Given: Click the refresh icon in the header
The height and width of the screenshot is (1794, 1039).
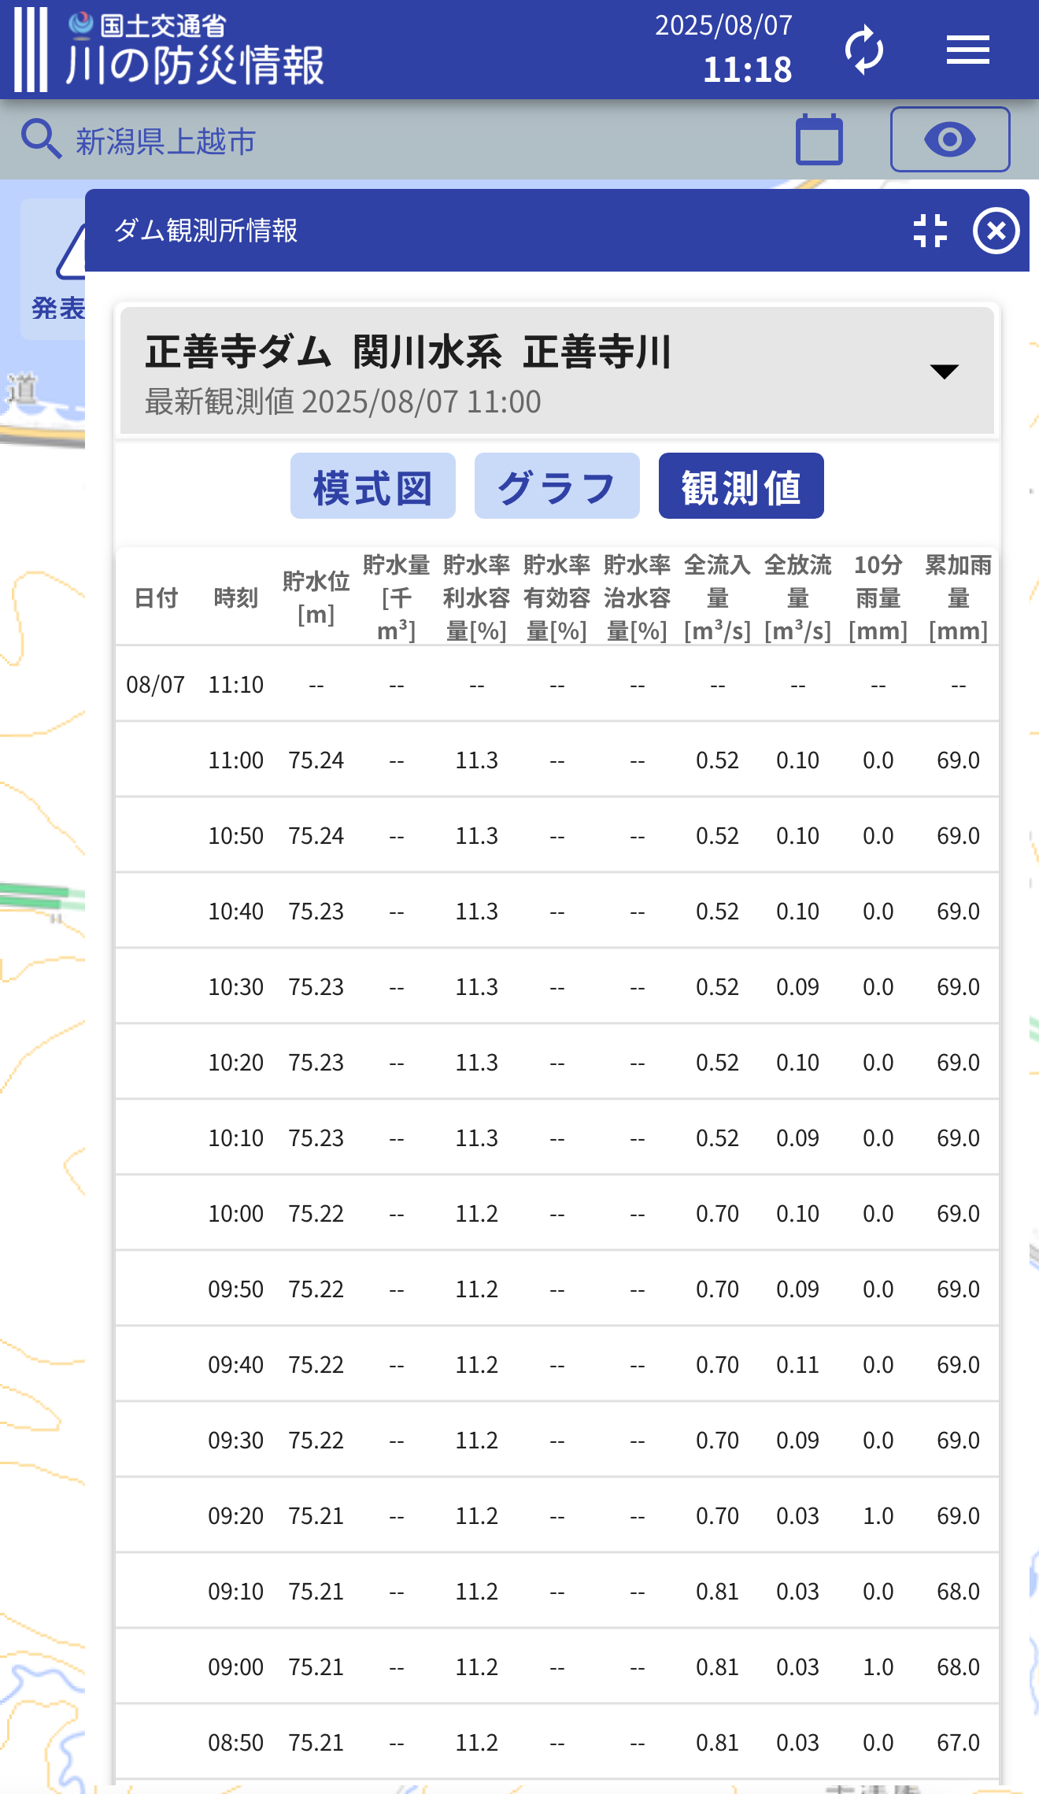Looking at the screenshot, I should click(864, 50).
